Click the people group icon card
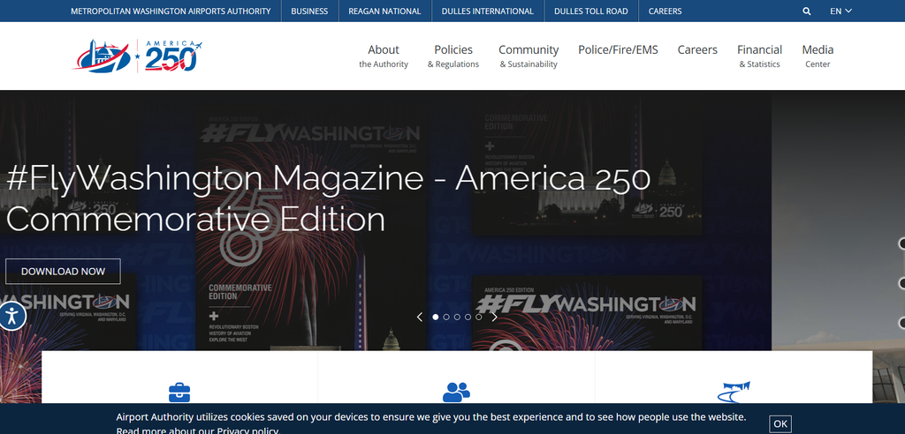Image resolution: width=905 pixels, height=434 pixels. click(456, 392)
